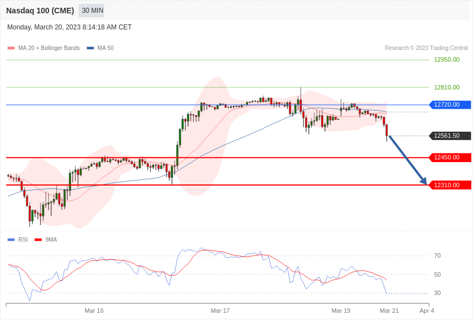Screen dimensions: 473x320
Task: Click the MA 50 legend label
Action: coord(106,48)
